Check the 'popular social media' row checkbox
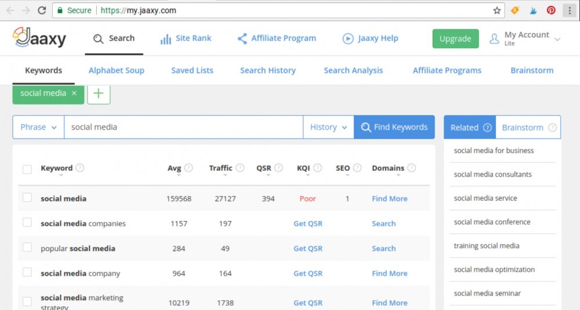Viewport: 580px width, 310px height. (x=27, y=247)
